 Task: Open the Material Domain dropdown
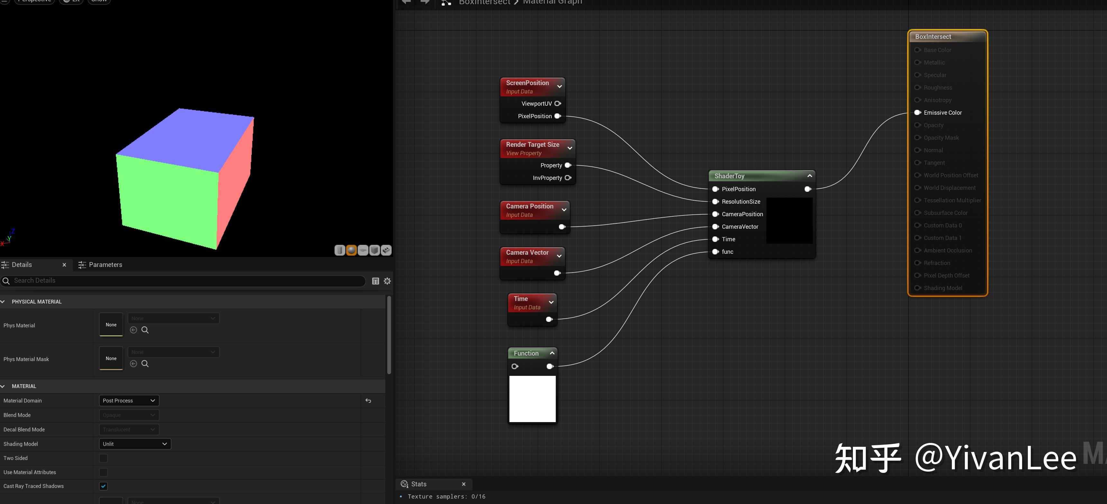pos(129,401)
